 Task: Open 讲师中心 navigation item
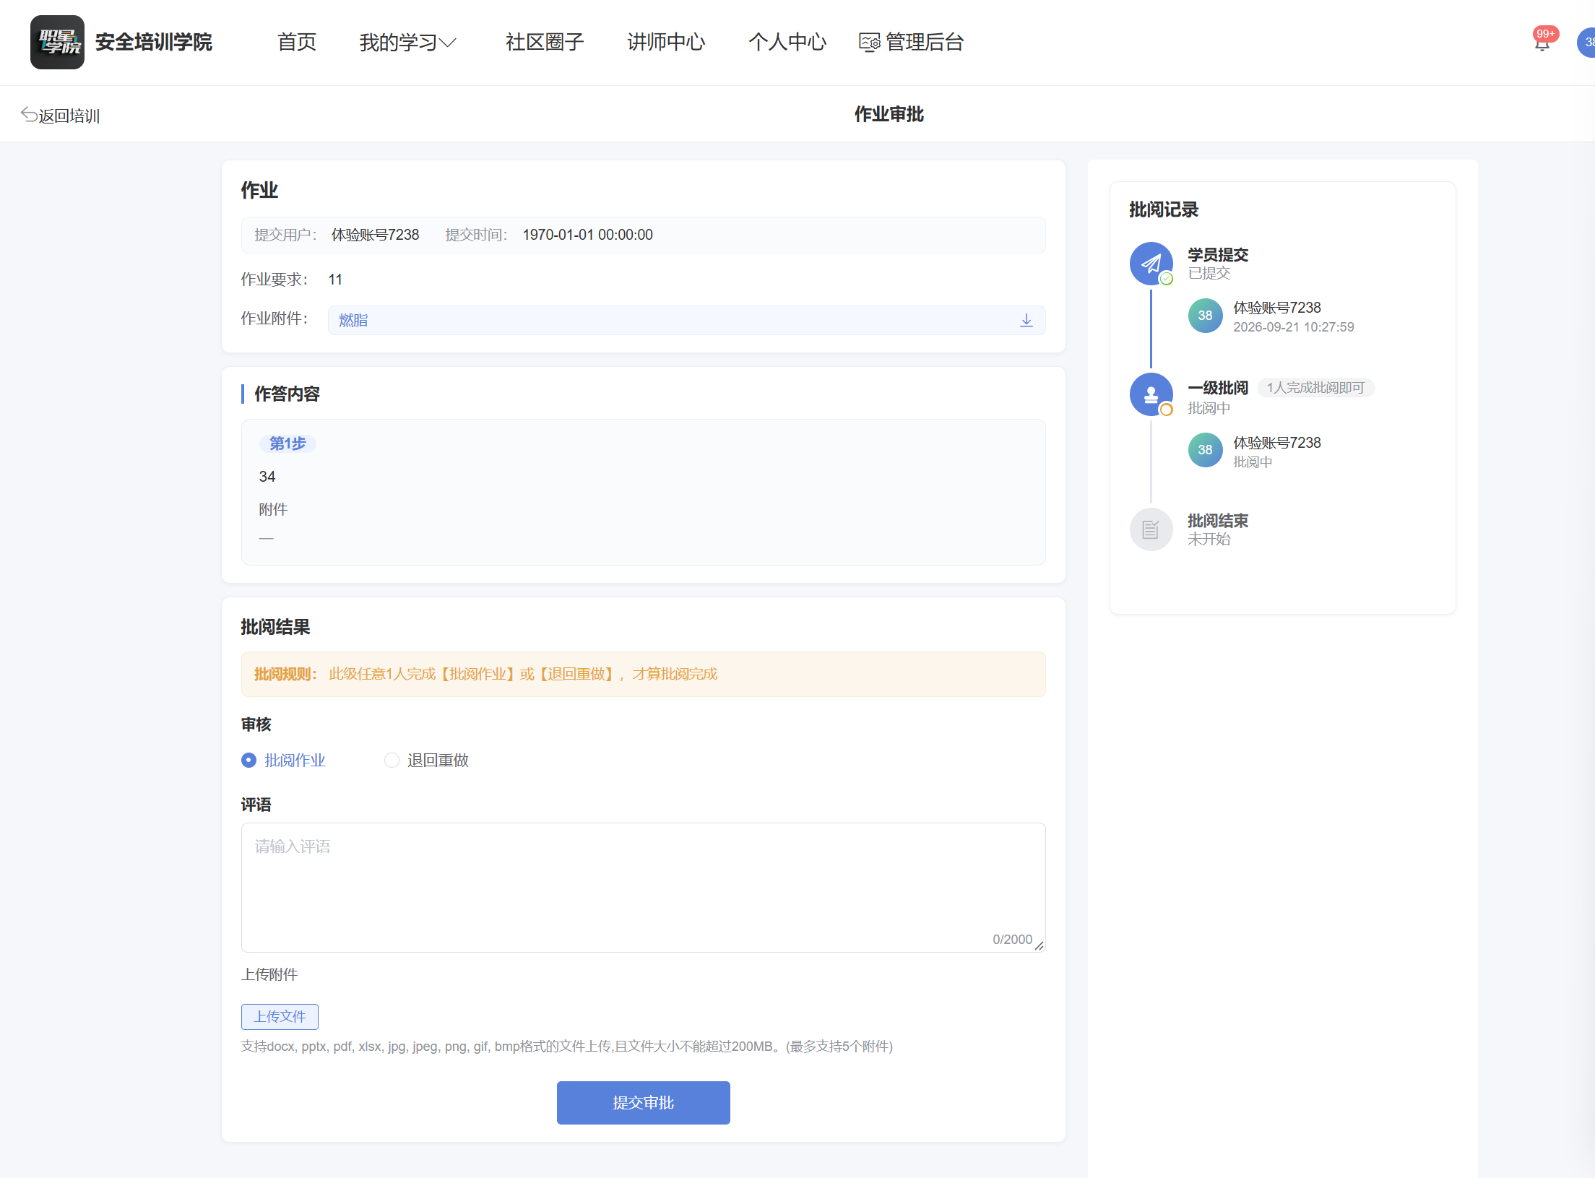[x=666, y=43]
